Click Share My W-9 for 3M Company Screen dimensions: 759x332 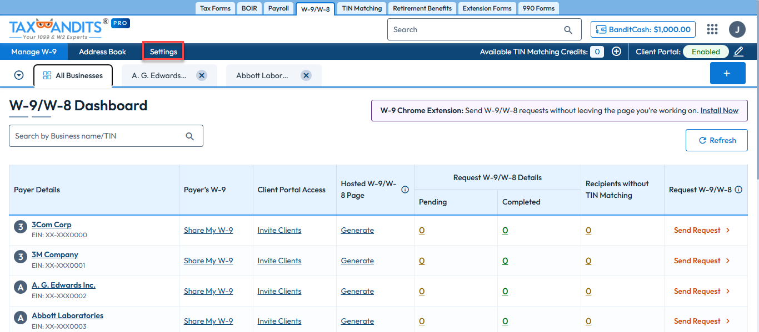208,261
